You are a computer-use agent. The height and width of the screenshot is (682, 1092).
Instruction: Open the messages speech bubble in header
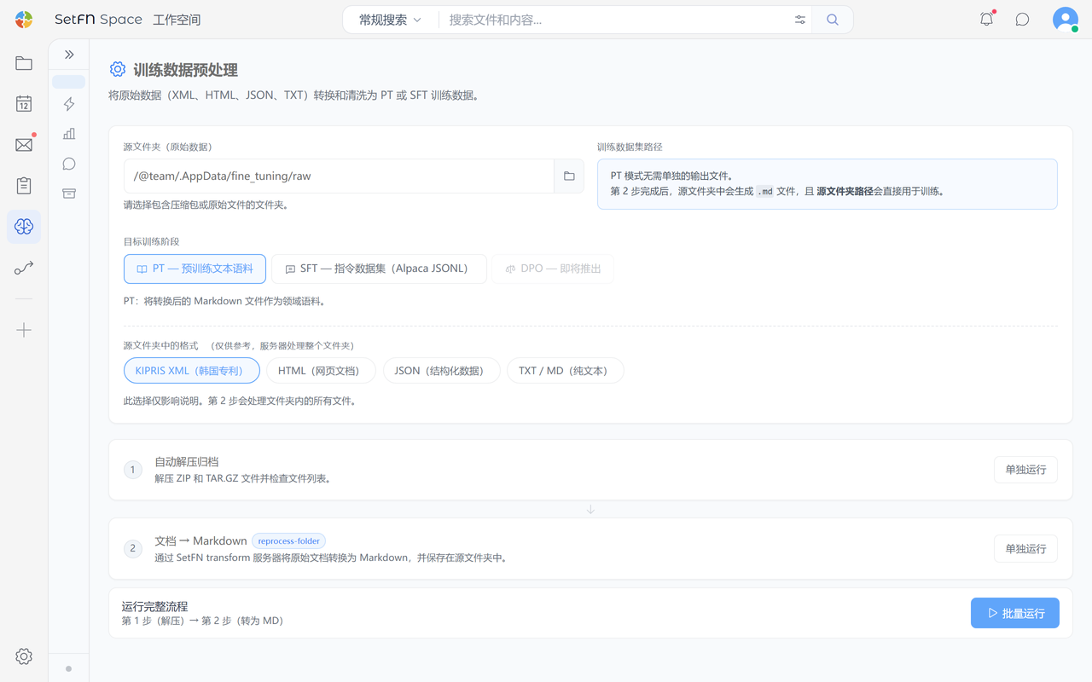[x=1022, y=20]
